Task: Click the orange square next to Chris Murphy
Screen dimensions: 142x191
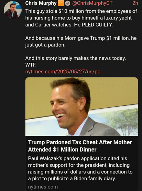Action: tap(61, 3)
